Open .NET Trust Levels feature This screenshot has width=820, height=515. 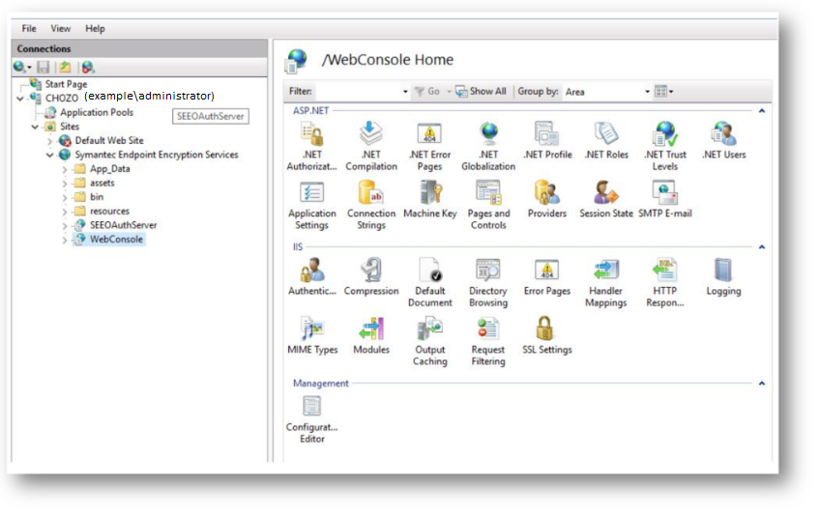(x=665, y=146)
